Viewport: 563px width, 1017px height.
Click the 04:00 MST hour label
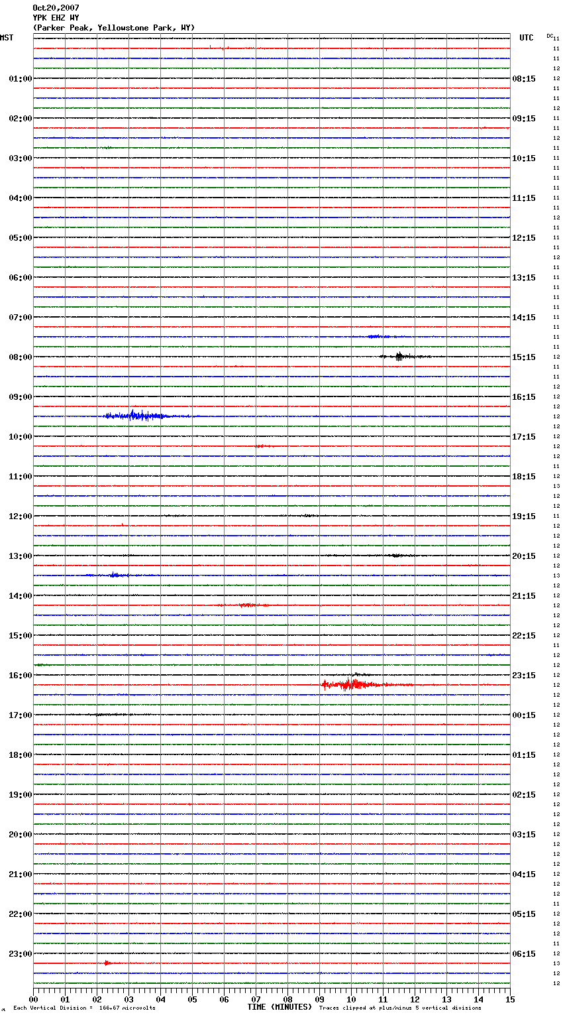click(x=20, y=198)
